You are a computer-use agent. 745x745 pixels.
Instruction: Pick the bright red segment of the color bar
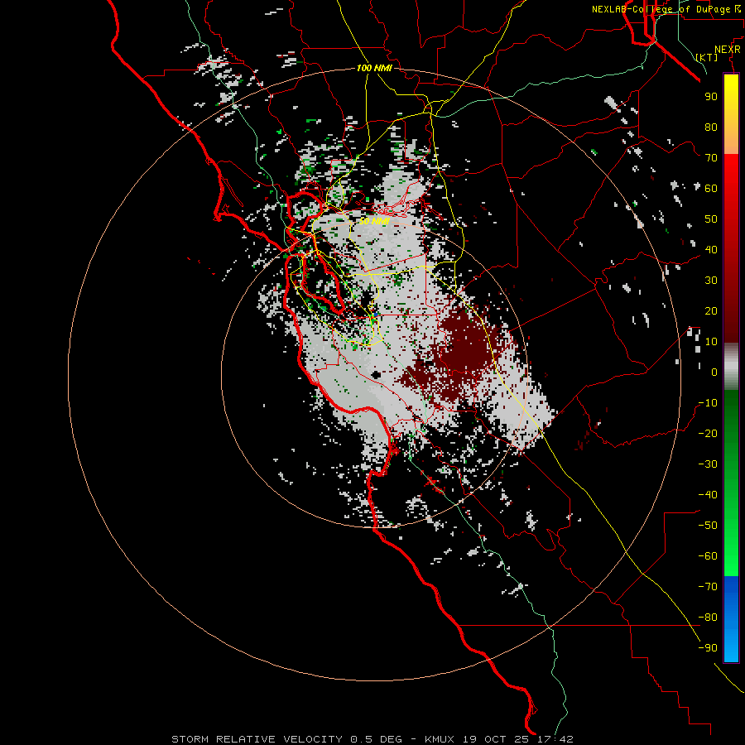point(731,175)
